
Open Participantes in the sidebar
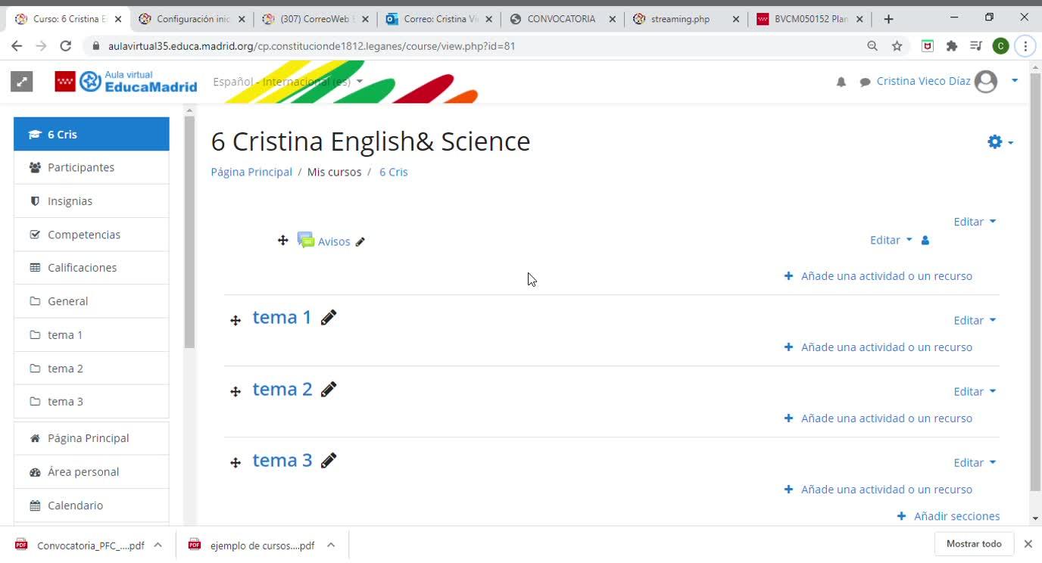pyautogui.click(x=81, y=167)
